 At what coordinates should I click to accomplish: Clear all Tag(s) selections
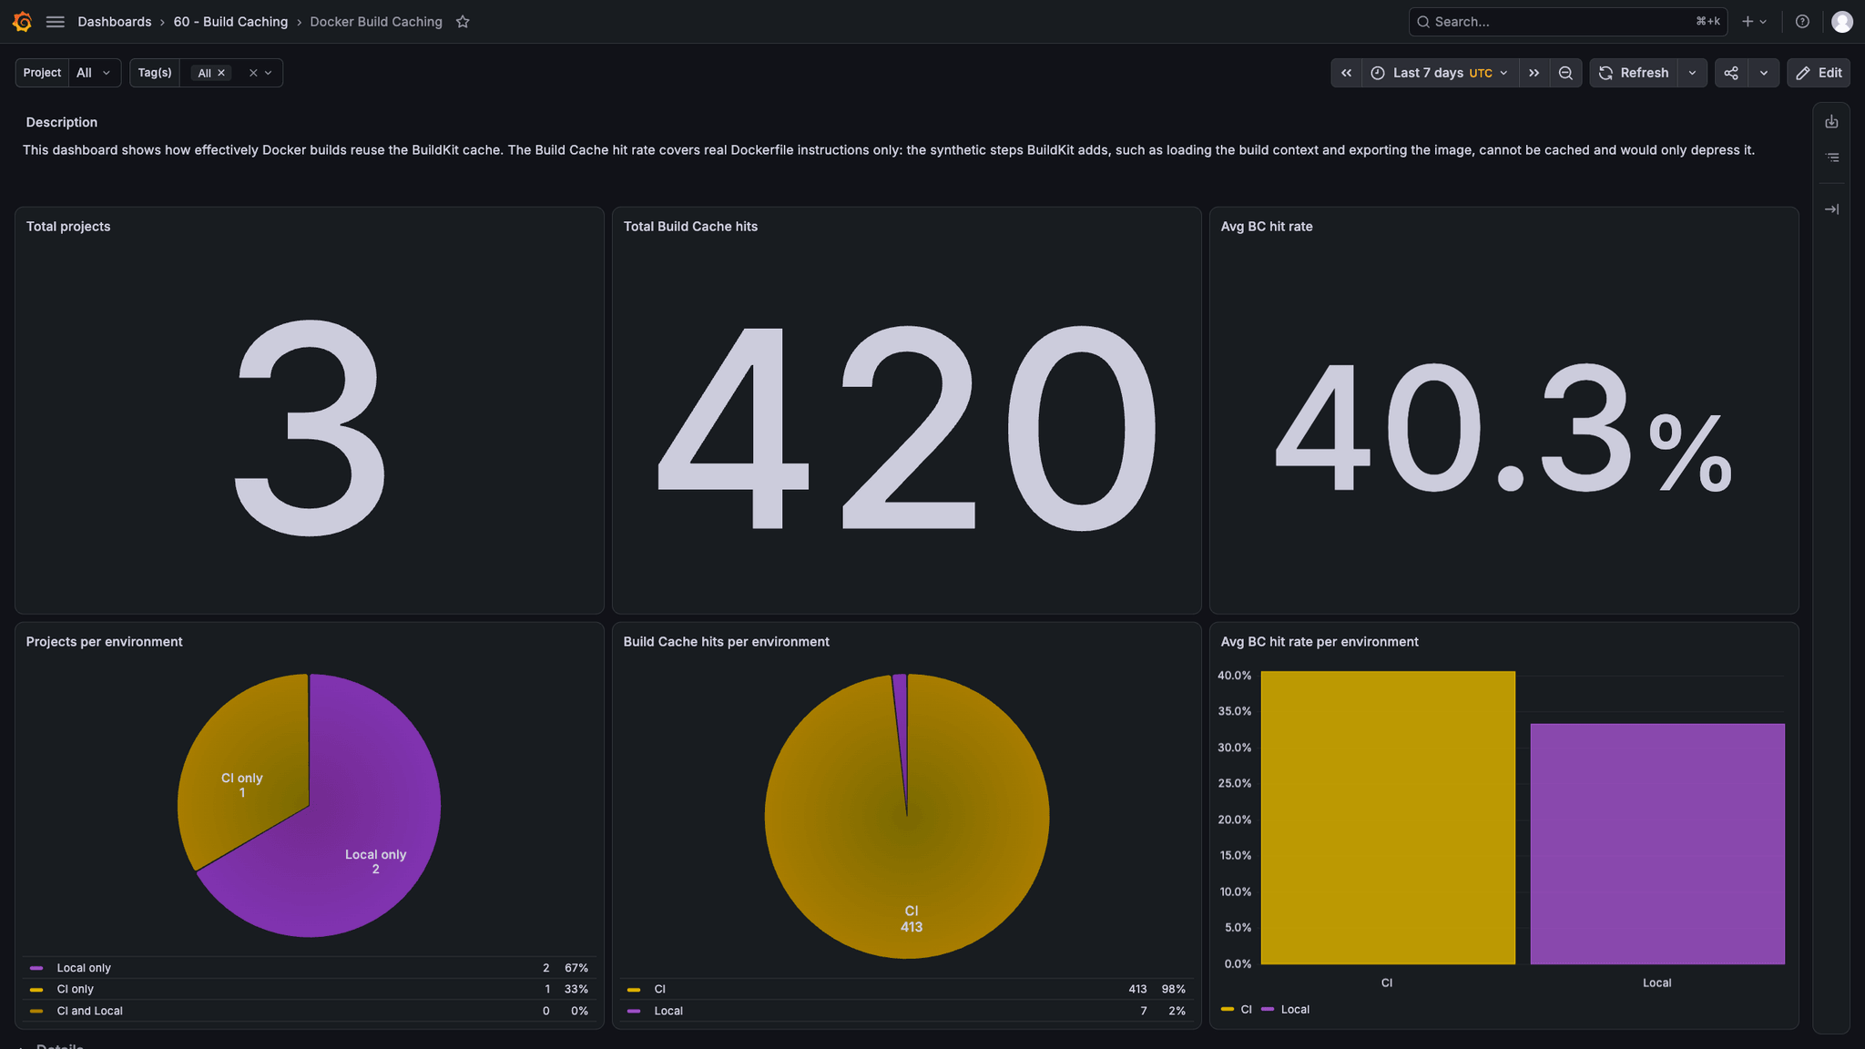pos(253,73)
